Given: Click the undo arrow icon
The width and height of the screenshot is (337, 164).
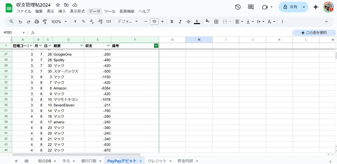Looking at the screenshot, I should (20, 22).
